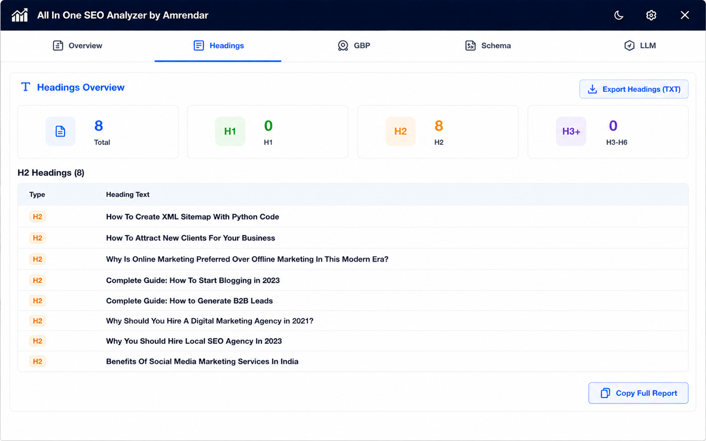Click the Total card document icon
706x441 pixels.
coord(61,131)
